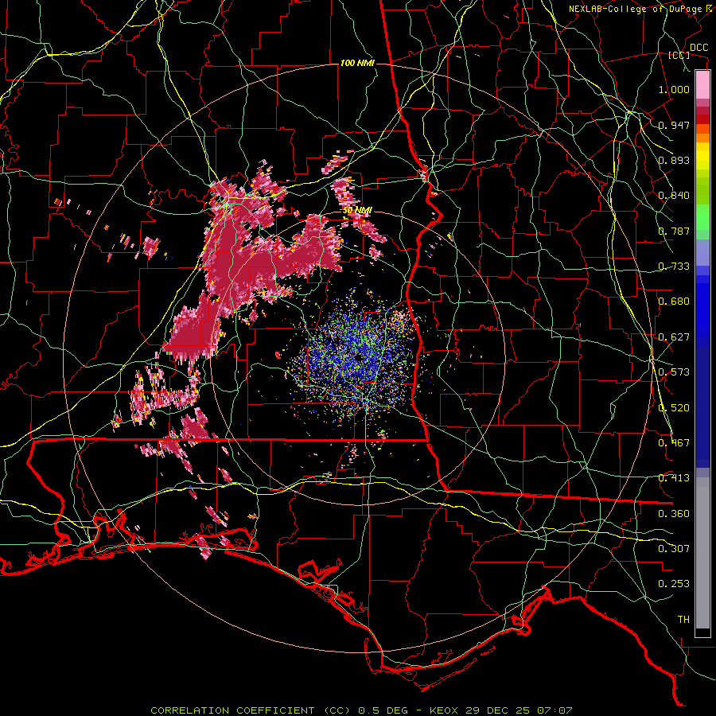
Task: Click the 0.573 legend value
Action: (x=674, y=372)
